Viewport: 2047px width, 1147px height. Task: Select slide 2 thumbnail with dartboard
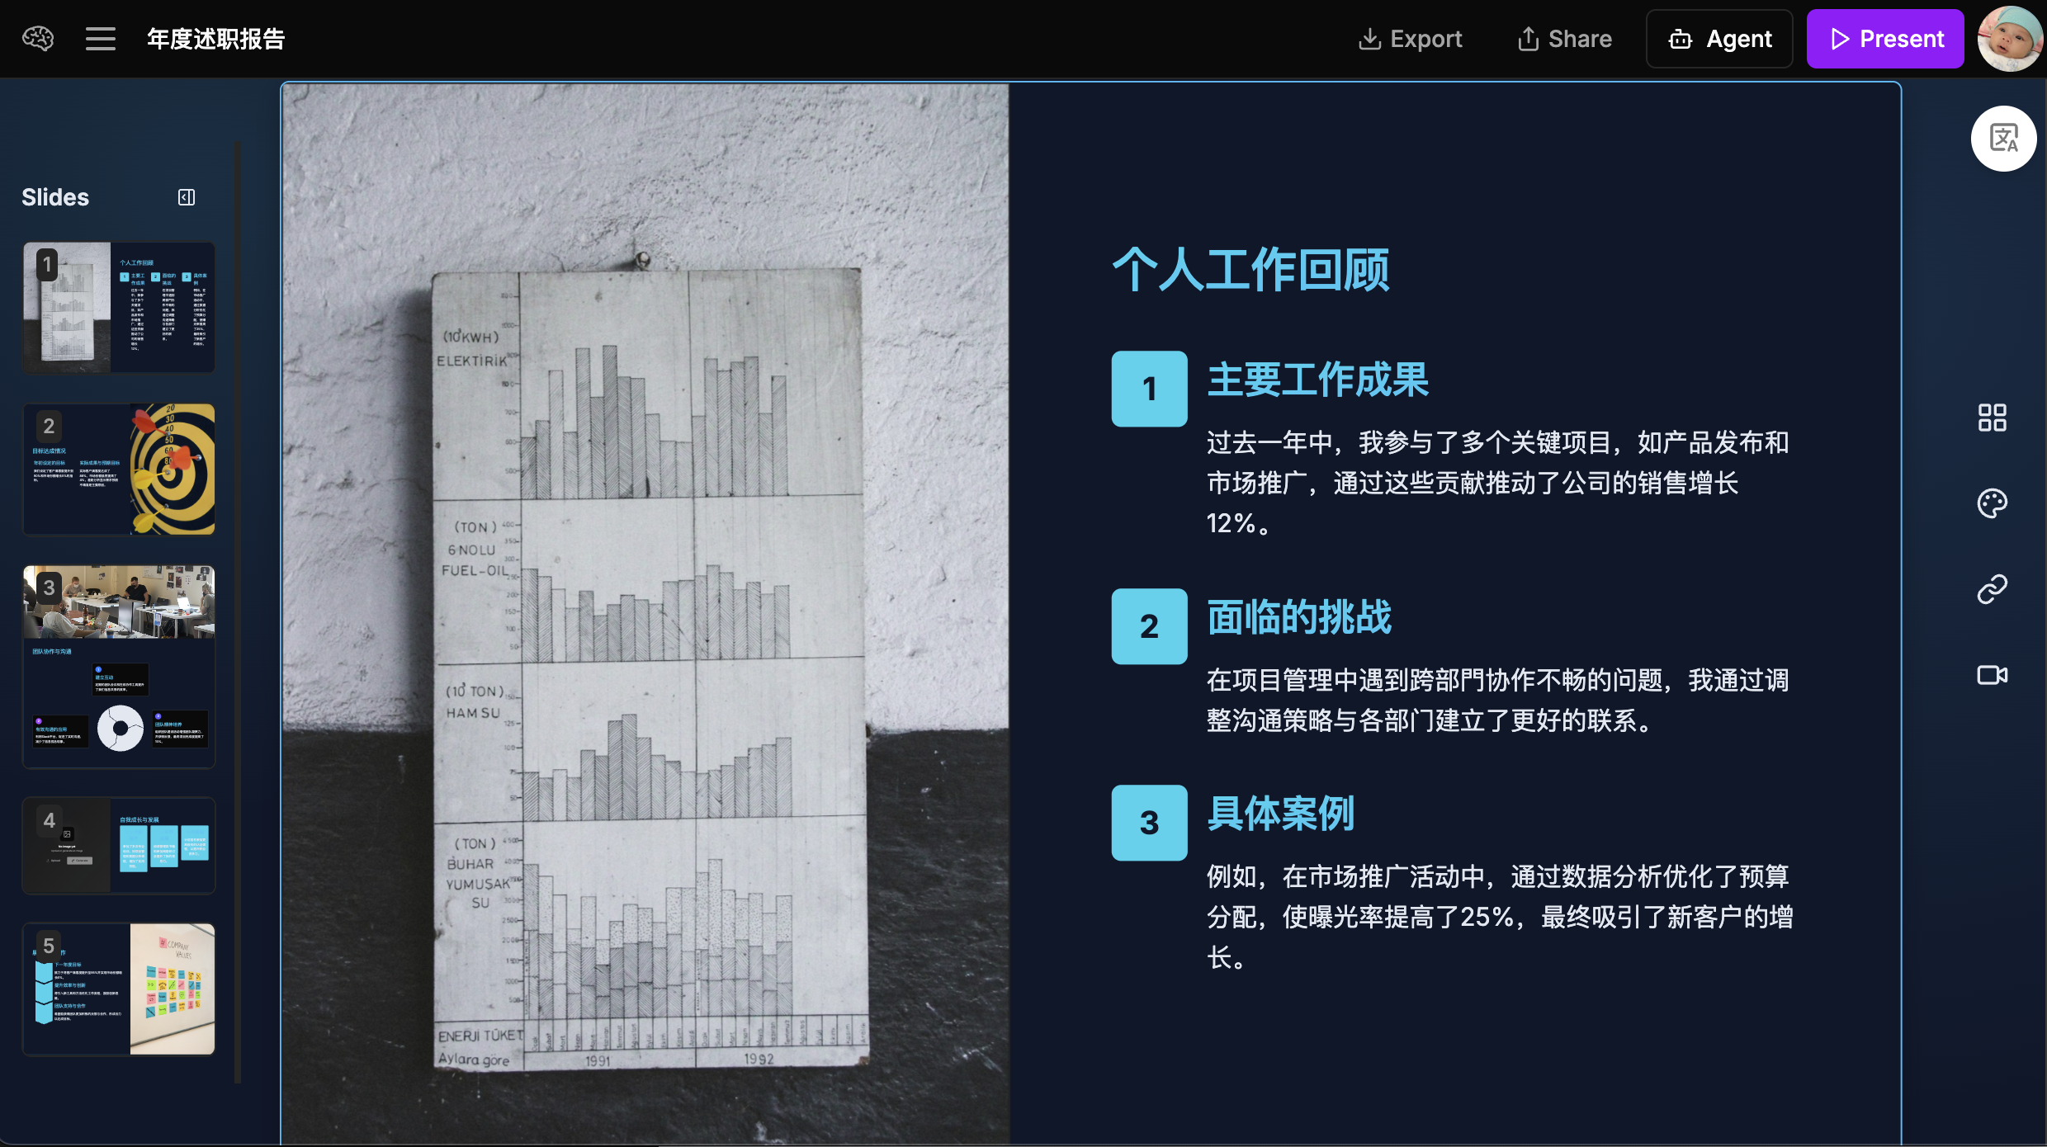click(x=119, y=469)
